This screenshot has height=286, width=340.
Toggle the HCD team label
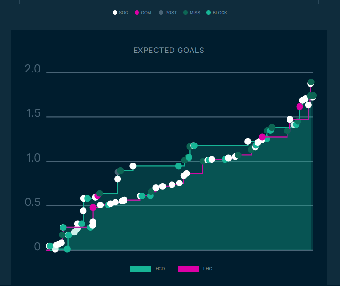click(x=160, y=269)
